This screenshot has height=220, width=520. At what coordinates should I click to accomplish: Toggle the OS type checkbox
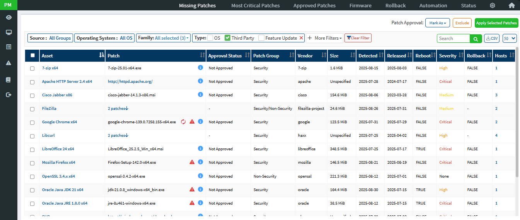210,38
